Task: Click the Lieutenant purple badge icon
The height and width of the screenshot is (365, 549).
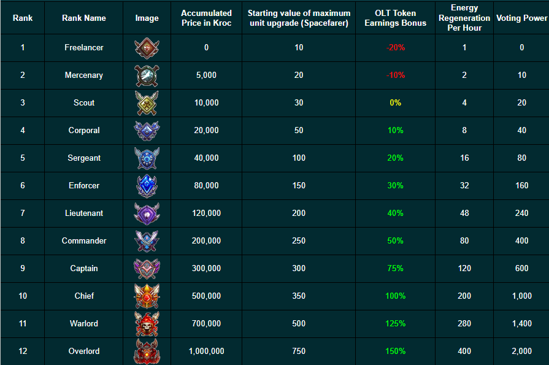Action: (147, 213)
